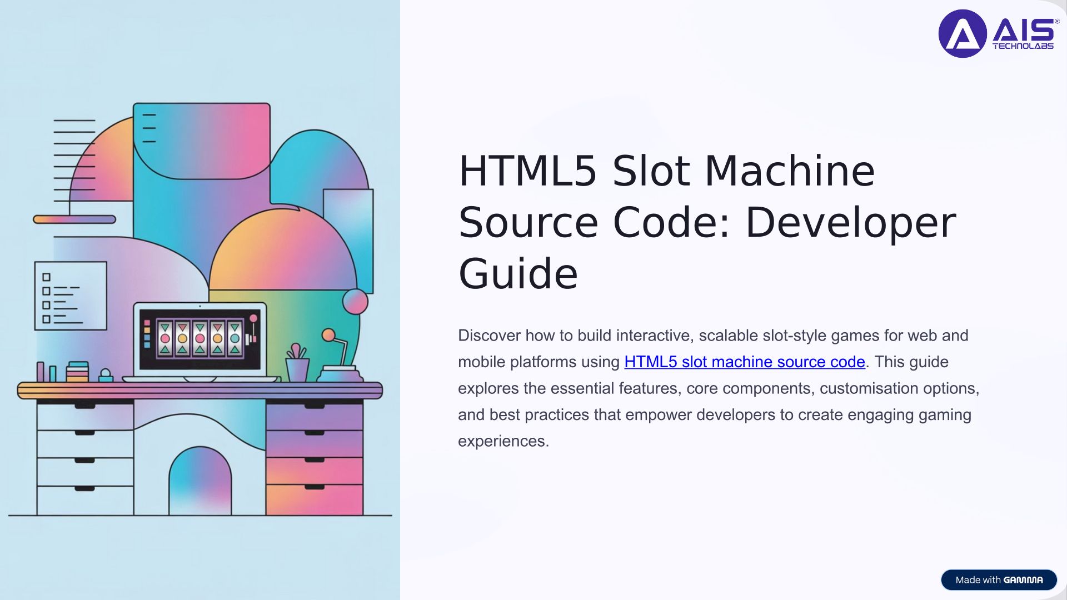1067x600 pixels.
Task: Click the AIS Technolabs wordmark text
Action: coord(1024,34)
